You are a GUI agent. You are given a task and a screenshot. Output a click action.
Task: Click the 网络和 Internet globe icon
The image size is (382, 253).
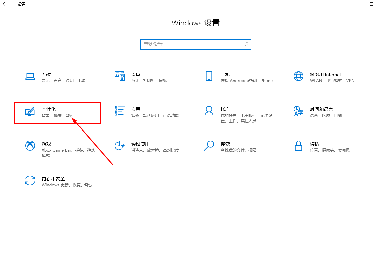click(299, 76)
